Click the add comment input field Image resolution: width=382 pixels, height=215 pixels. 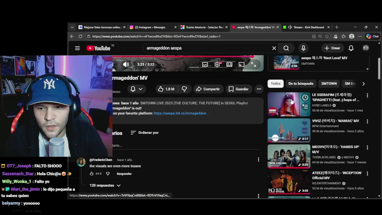tap(186, 146)
